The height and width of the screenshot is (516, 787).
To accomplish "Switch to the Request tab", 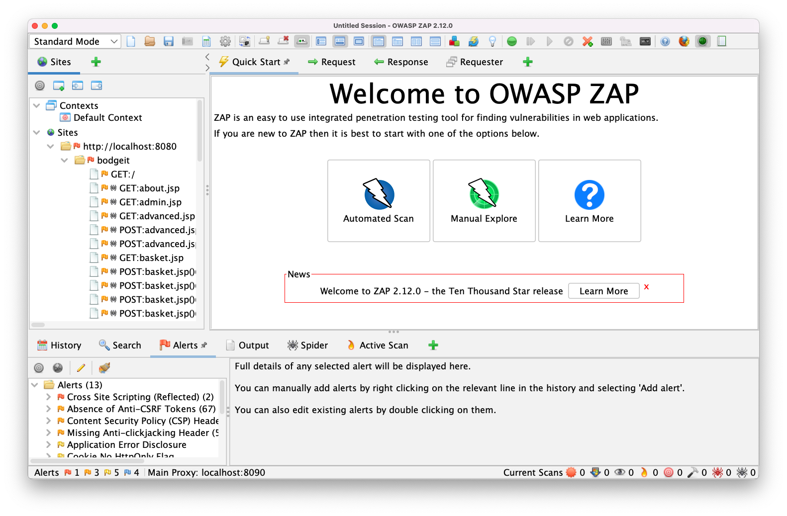I will (332, 62).
